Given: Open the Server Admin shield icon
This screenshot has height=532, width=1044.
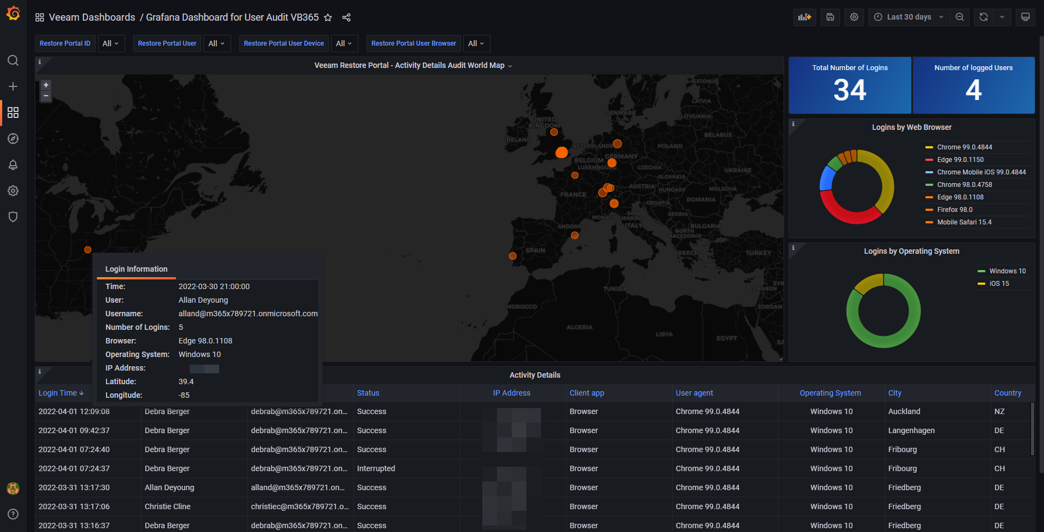Looking at the screenshot, I should pos(13,217).
